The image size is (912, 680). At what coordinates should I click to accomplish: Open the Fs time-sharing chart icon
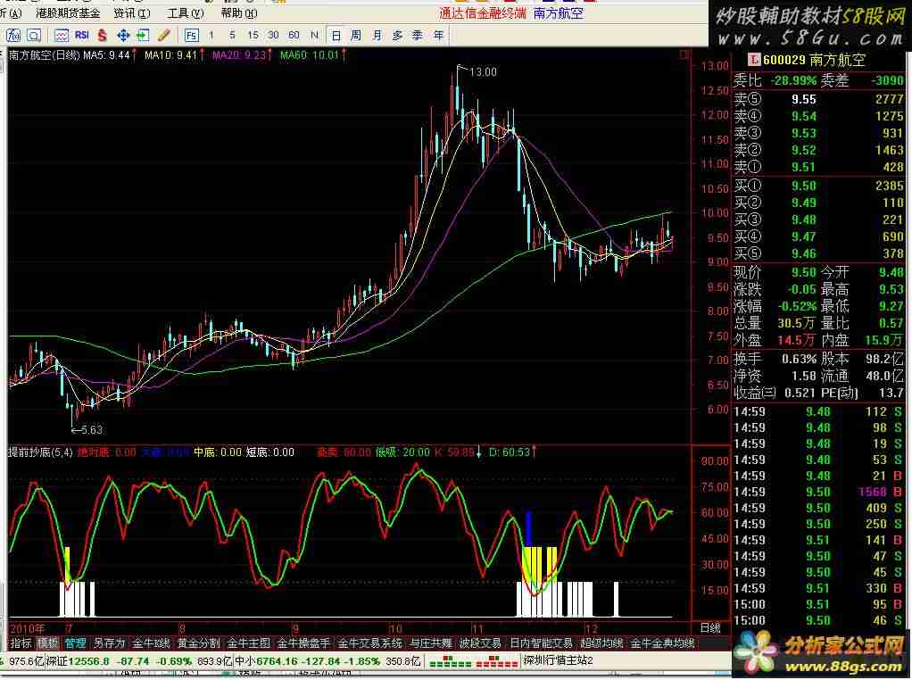(x=191, y=36)
